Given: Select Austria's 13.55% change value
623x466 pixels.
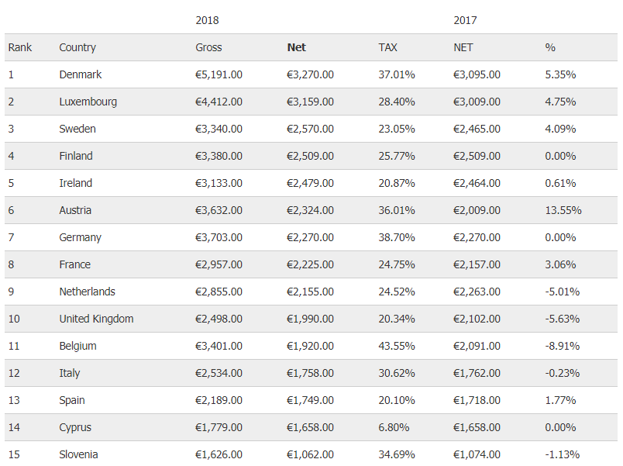Looking at the screenshot, I should [x=563, y=210].
